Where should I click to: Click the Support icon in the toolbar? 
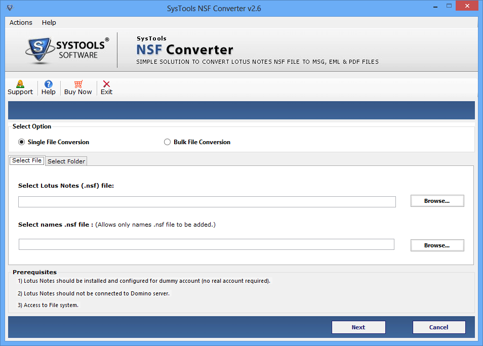tap(20, 88)
